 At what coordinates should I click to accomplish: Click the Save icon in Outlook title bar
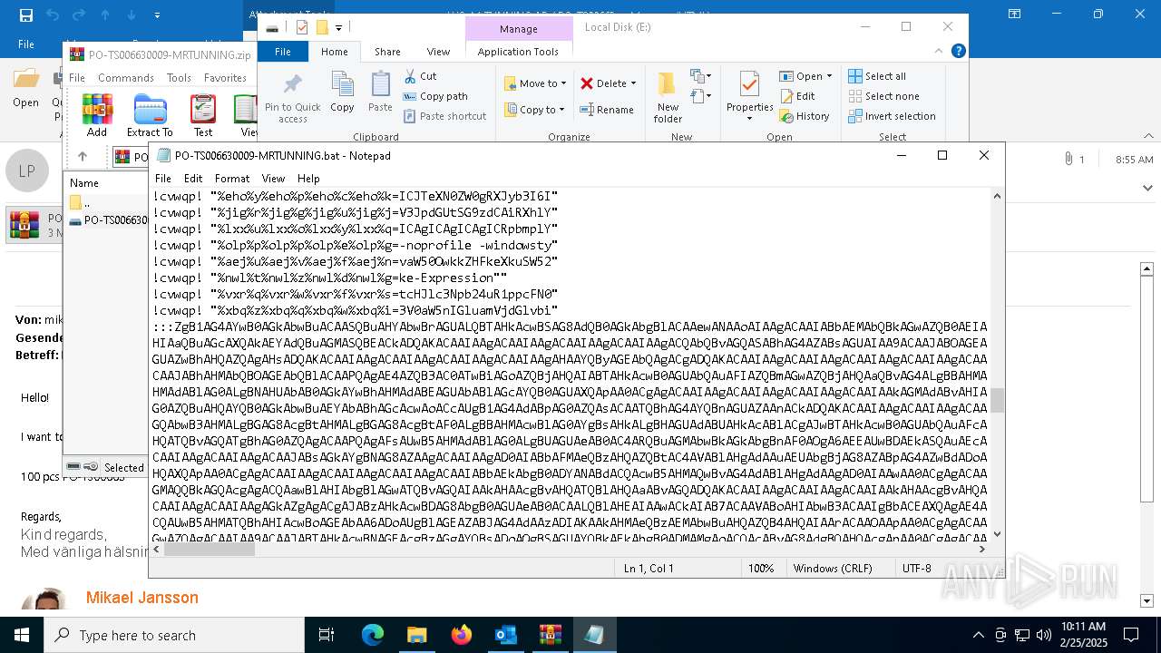click(x=26, y=15)
